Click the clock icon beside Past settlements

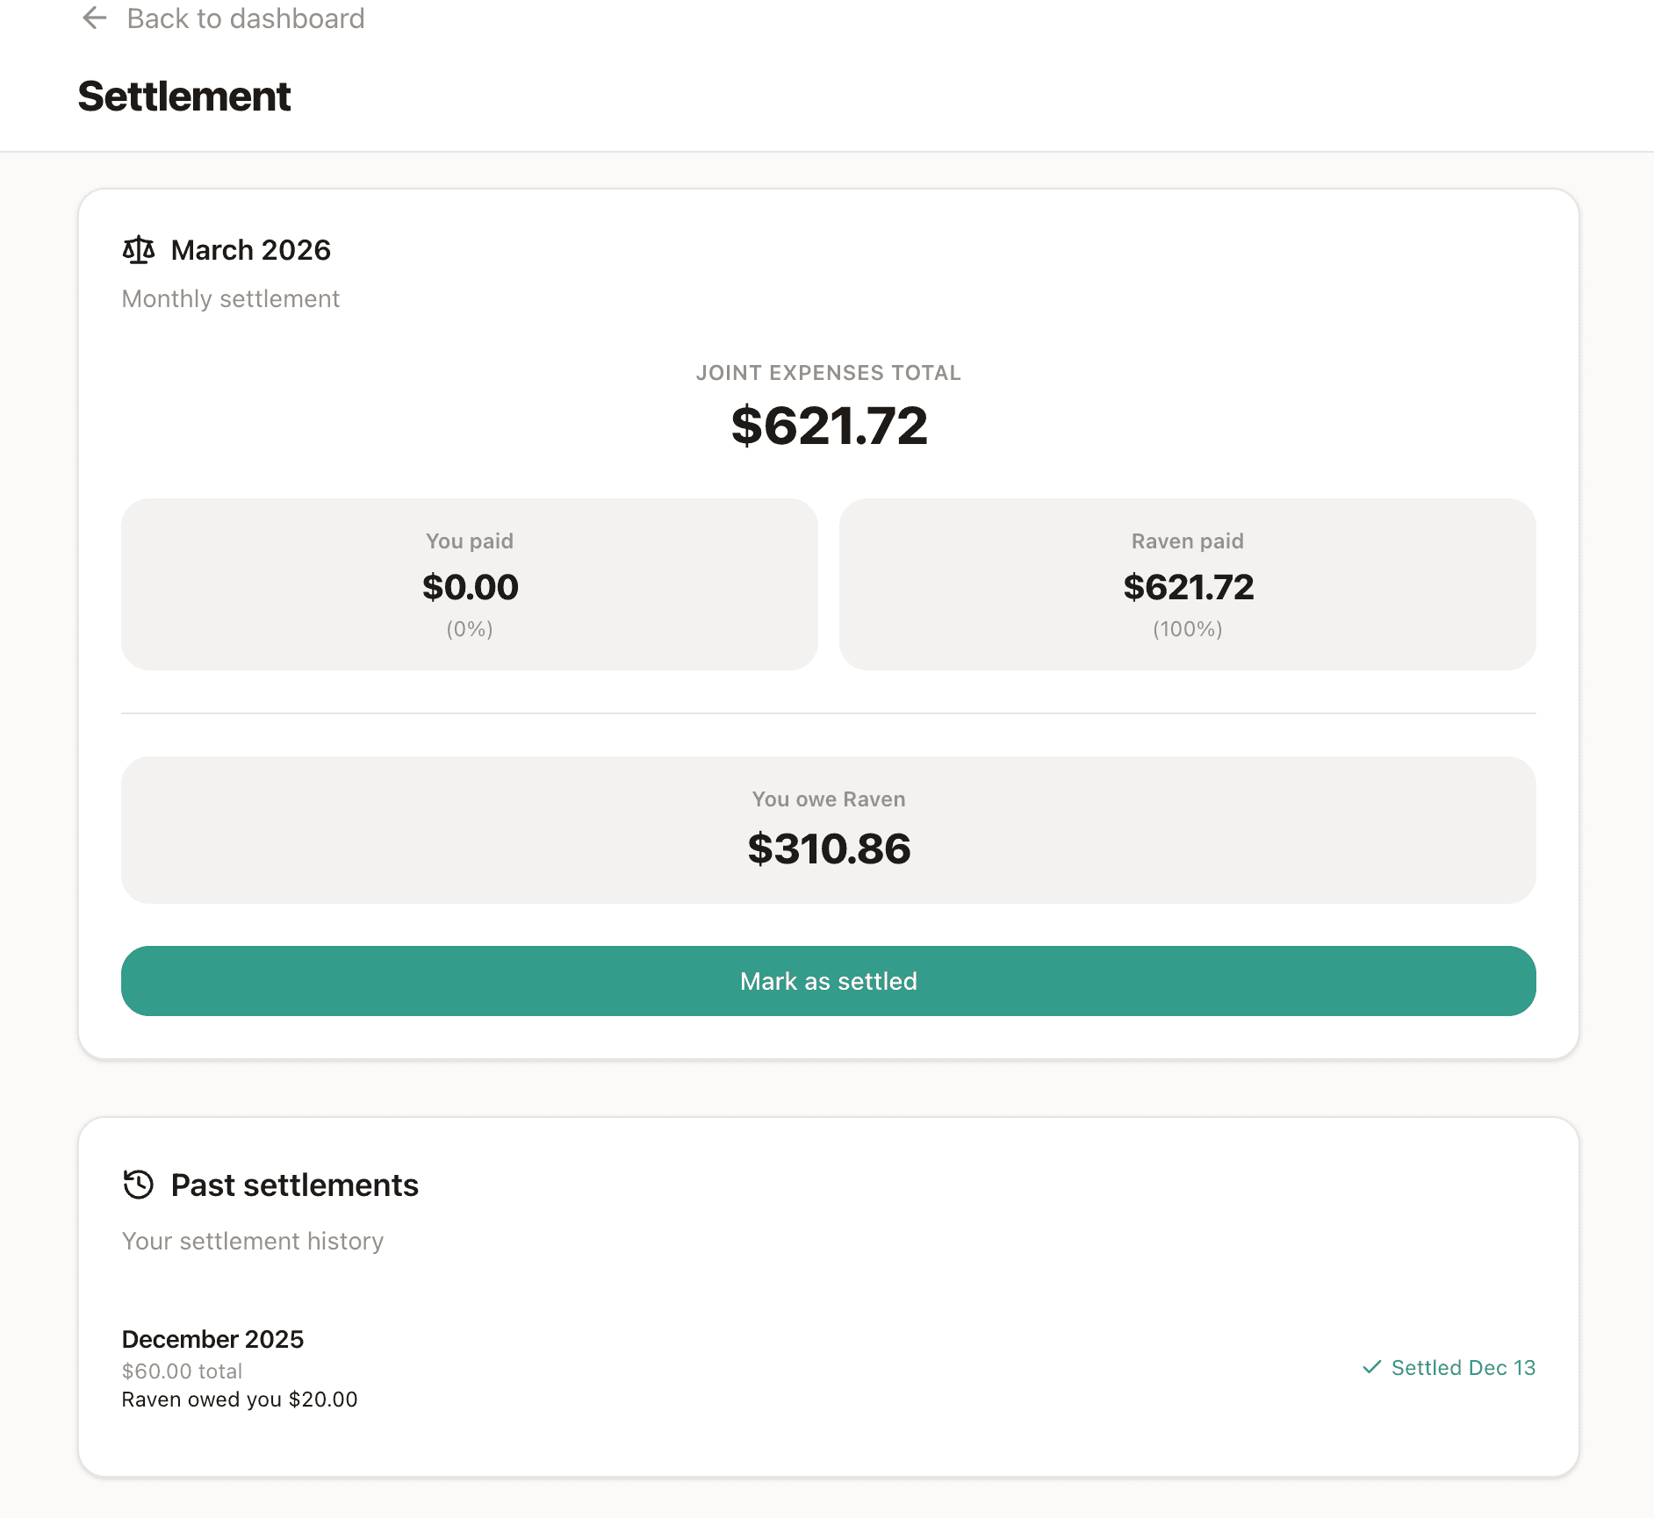tap(138, 1185)
